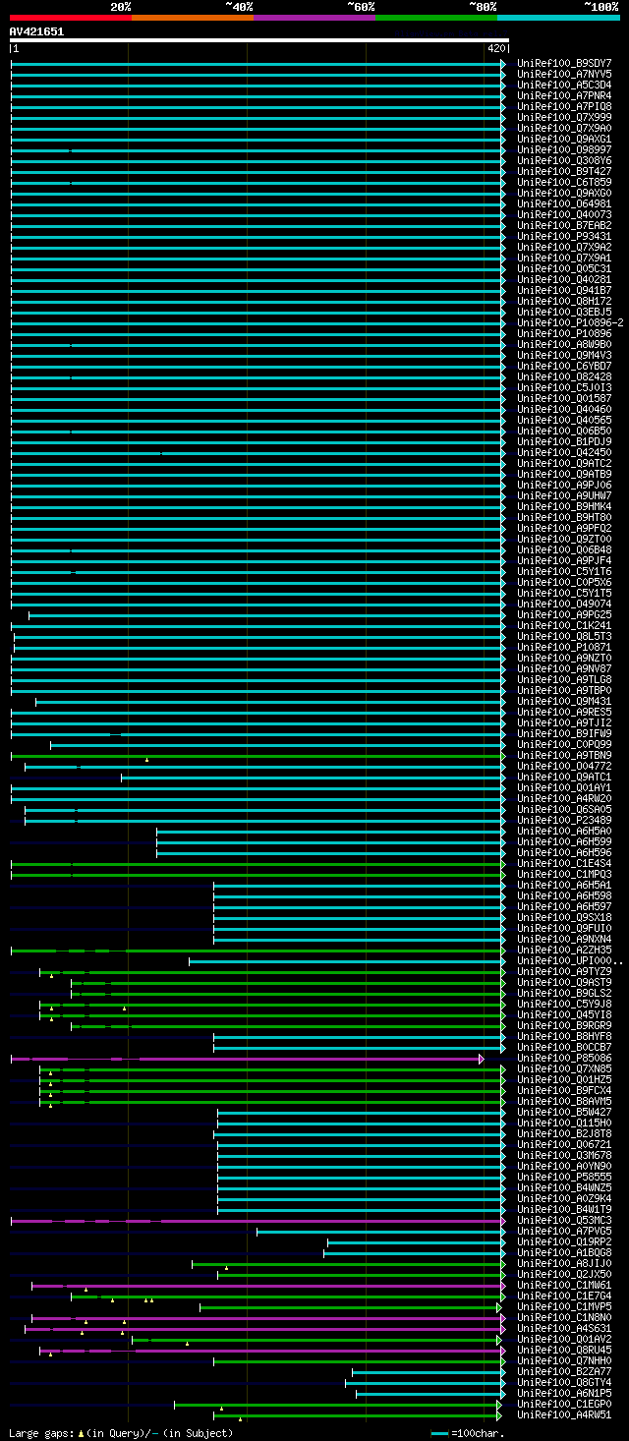
Task: Select the UniRef100_C1E4S4 label
Action: point(564,863)
